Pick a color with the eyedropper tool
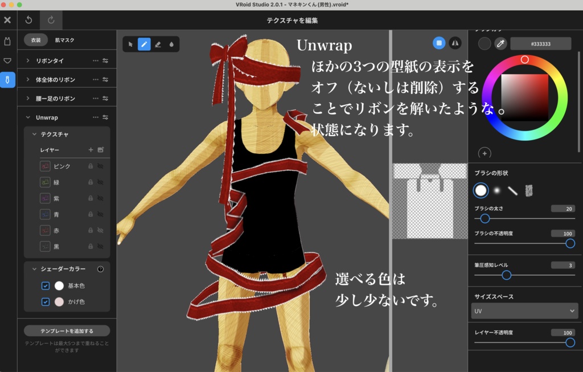Viewport: 583px width, 372px height. tap(501, 43)
